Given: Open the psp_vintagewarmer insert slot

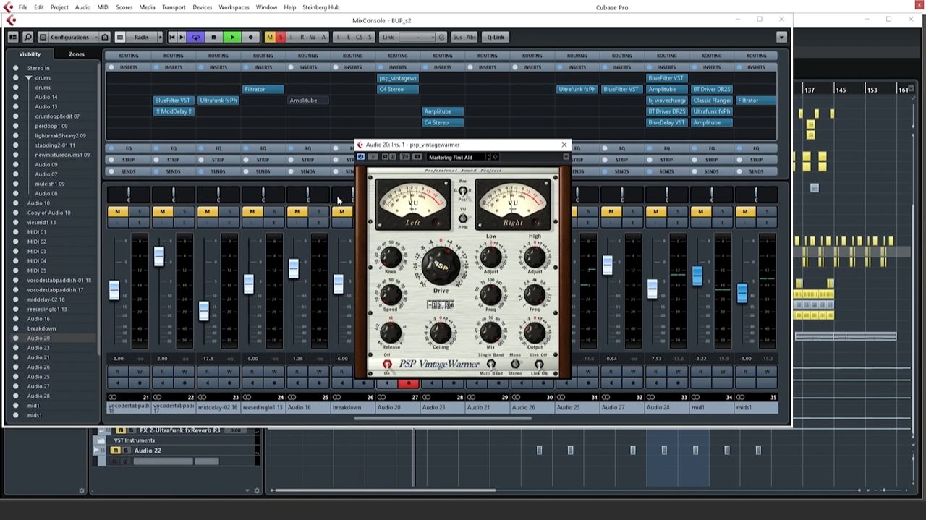Looking at the screenshot, I should click(398, 78).
